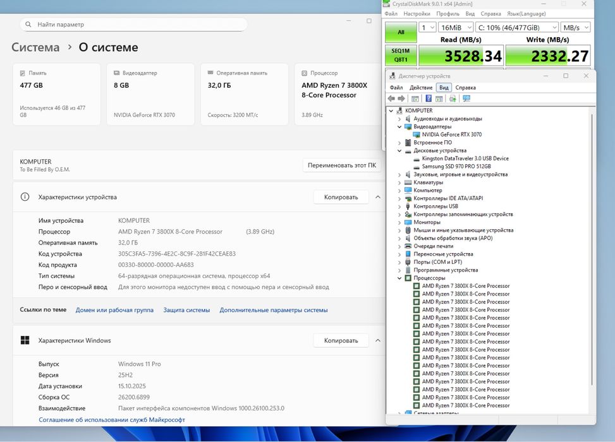Image resolution: width=615 pixels, height=442 pixels.
Task: Expand the Контроллеры IDE ATA/ATAPI branch
Action: (x=399, y=198)
